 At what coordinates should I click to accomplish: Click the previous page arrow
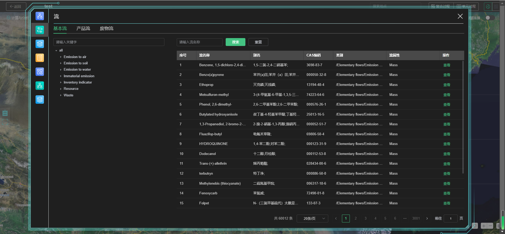tap(336, 219)
